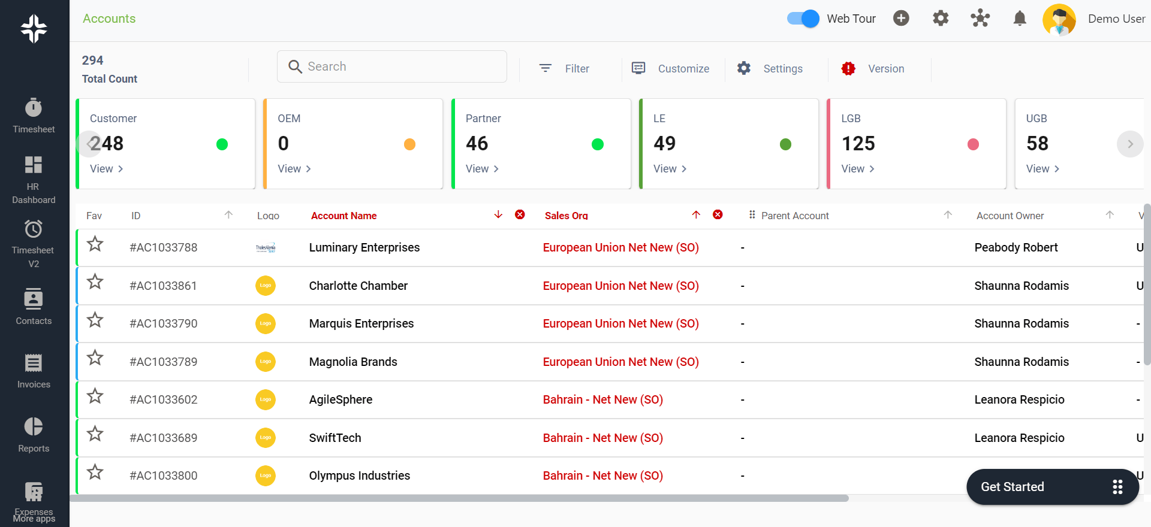Open the Customize option
Viewport: 1151px width, 527px height.
(671, 68)
